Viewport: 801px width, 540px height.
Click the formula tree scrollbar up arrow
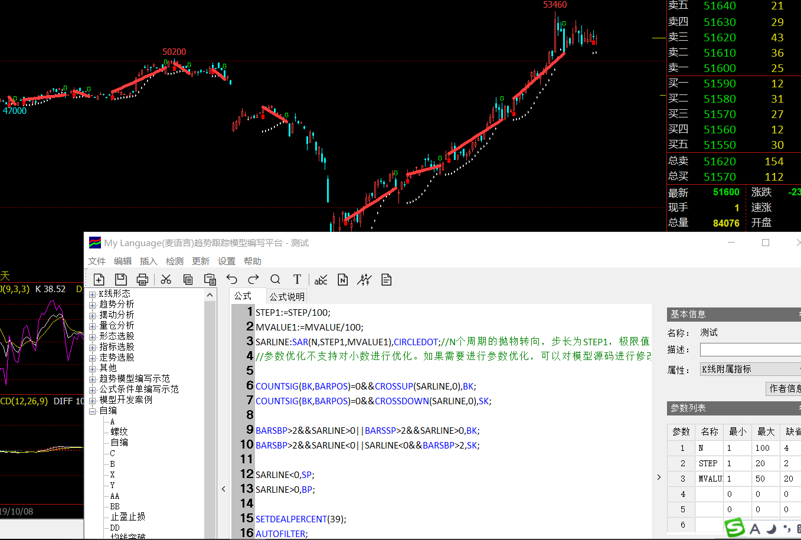click(x=210, y=294)
